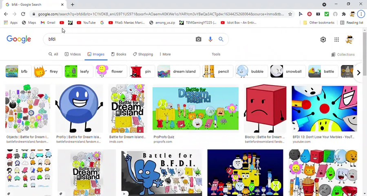Open the TEMGamingYT225 bookmark
367x196 pixels.
tap(198, 23)
